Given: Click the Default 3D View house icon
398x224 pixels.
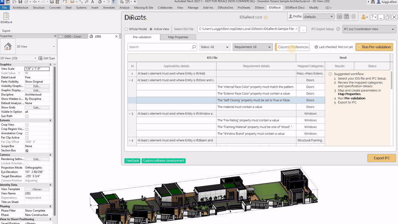Looking at the screenshot, I should coord(100,2).
